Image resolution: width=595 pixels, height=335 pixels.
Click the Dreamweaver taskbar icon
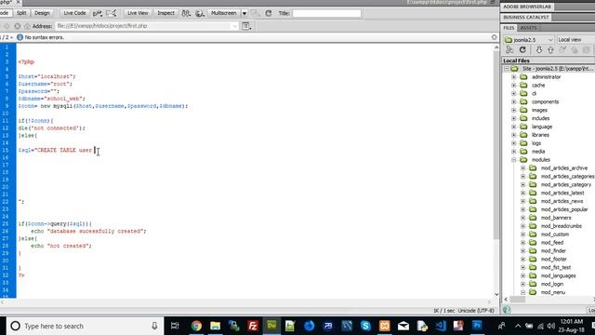click(271, 326)
